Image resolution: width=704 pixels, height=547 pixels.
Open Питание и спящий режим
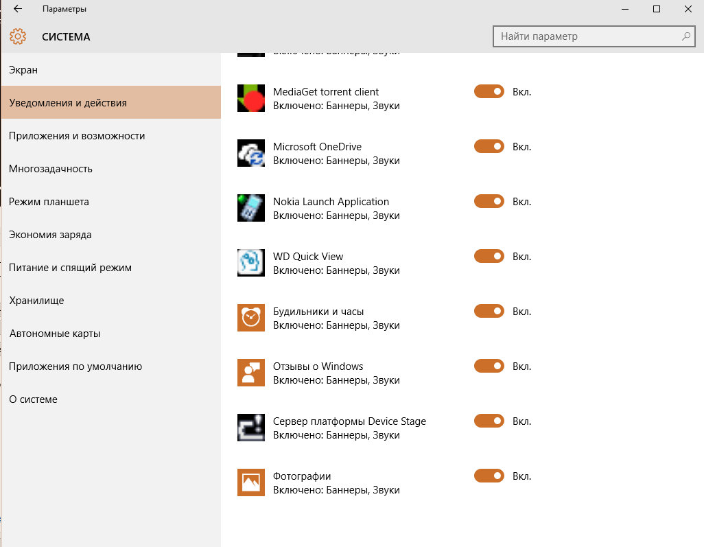[x=111, y=267]
